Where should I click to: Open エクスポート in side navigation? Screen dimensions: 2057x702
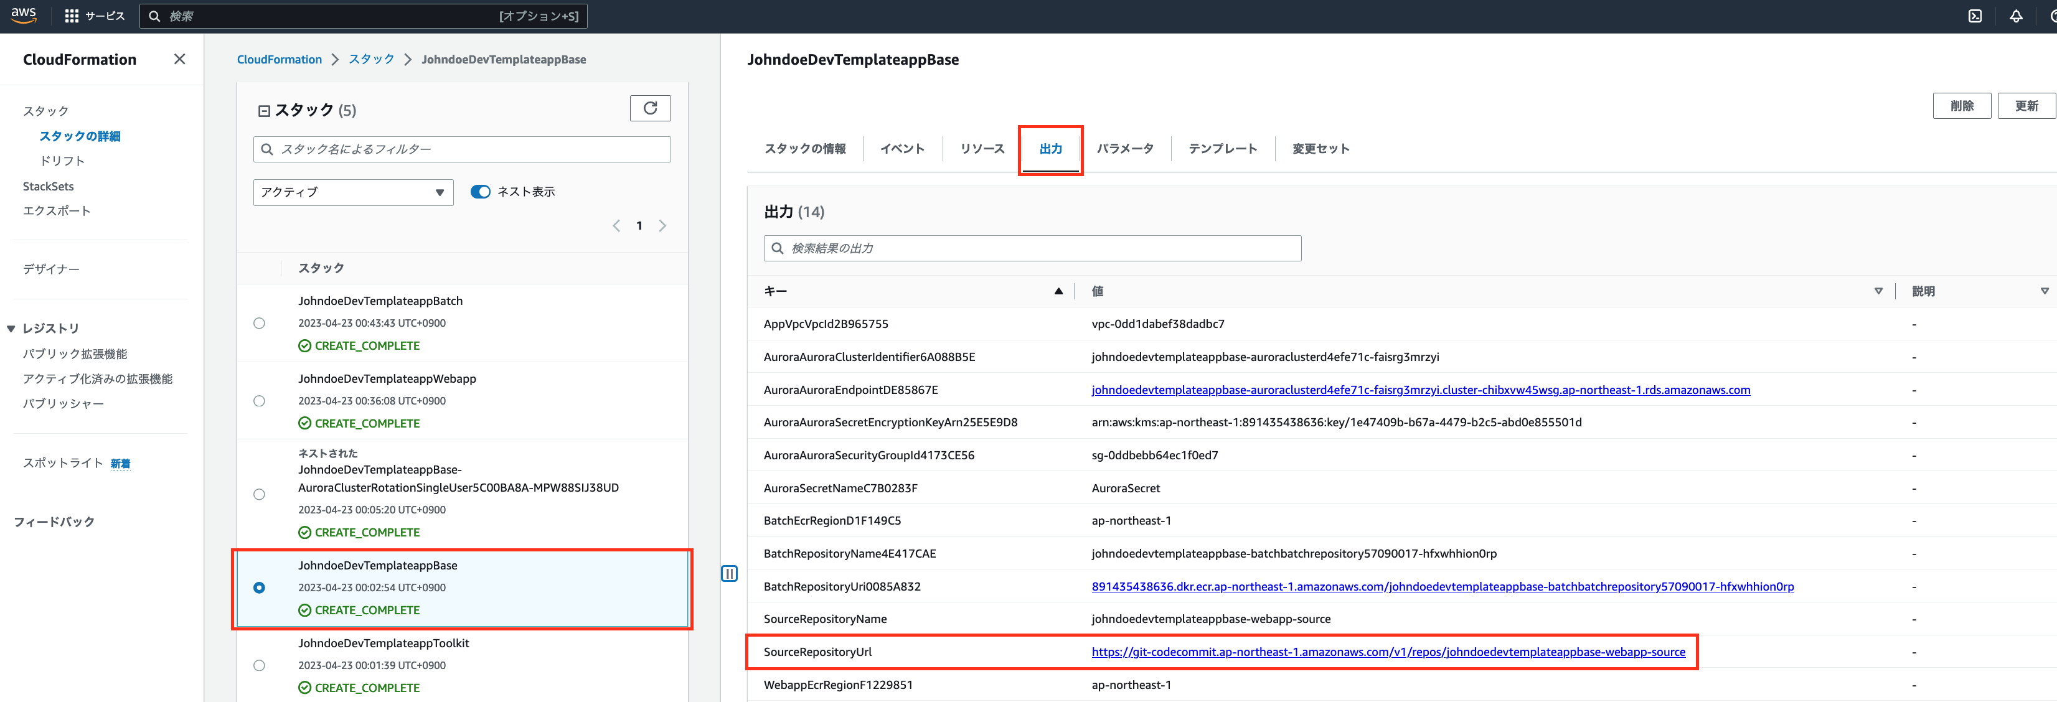pyautogui.click(x=57, y=211)
